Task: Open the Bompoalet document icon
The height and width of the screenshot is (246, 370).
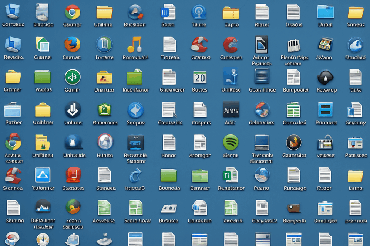Action: (293, 77)
